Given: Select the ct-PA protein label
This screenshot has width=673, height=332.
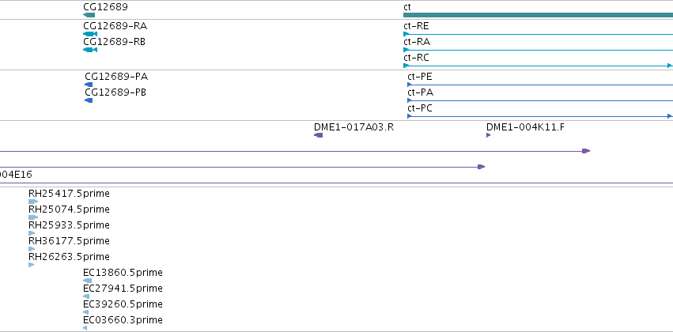Looking at the screenshot, I should 420,92.
